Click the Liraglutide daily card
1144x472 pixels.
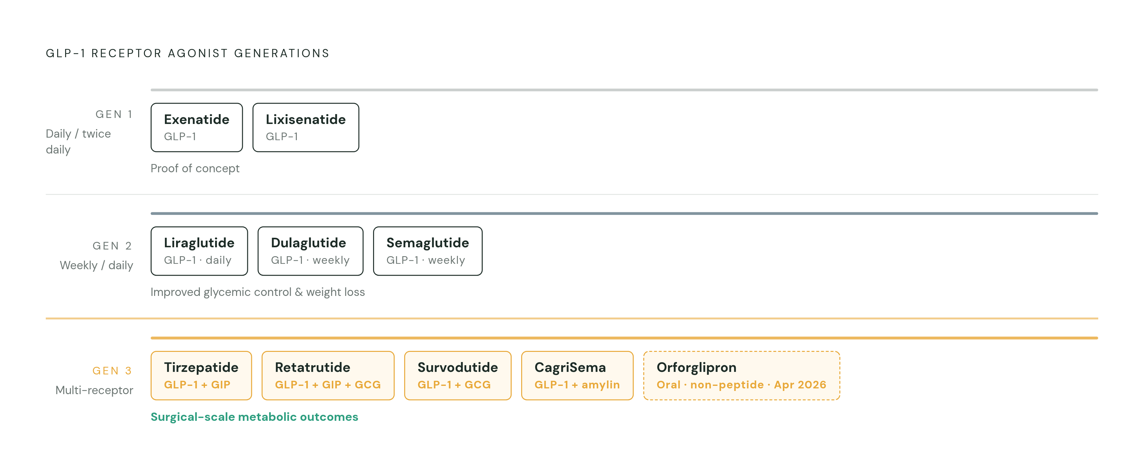point(199,251)
